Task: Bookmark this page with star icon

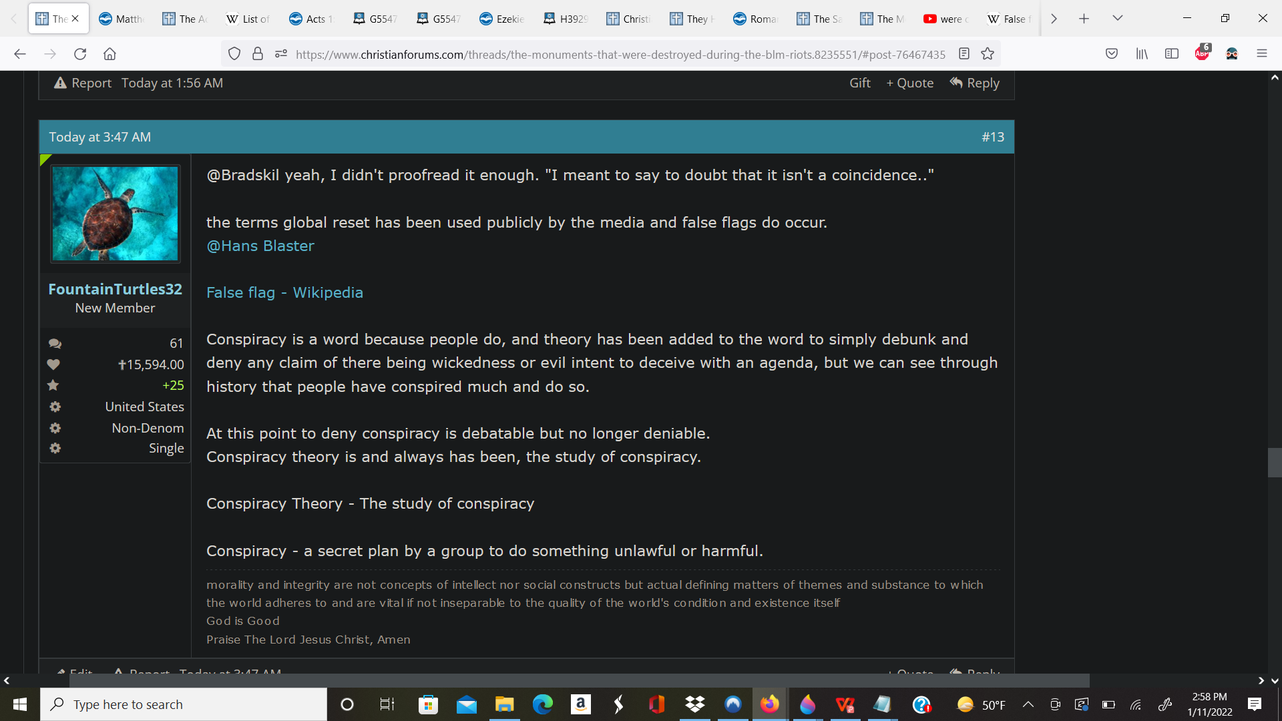Action: tap(988, 54)
